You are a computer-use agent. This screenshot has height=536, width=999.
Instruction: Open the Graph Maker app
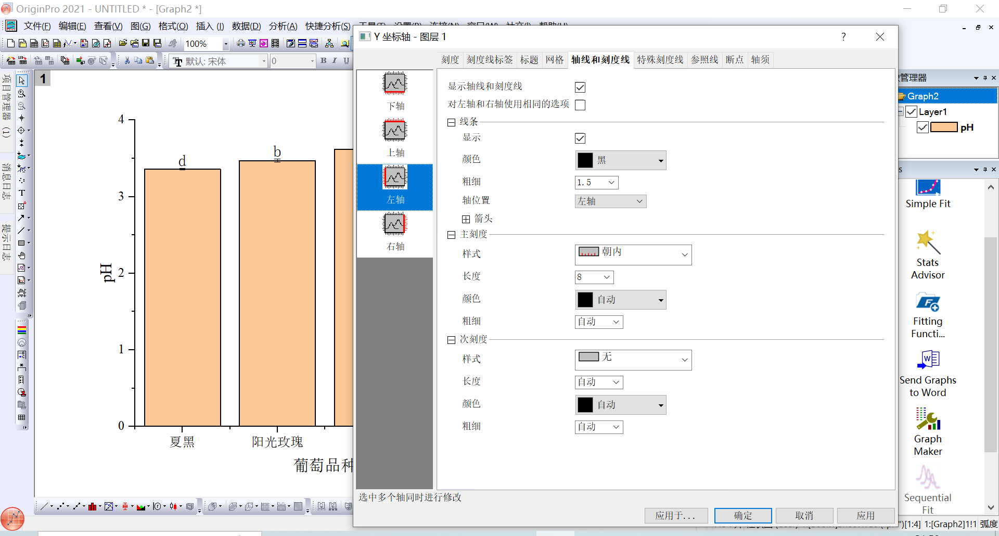pyautogui.click(x=928, y=431)
